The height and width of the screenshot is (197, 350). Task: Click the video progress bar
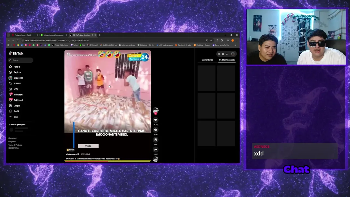pos(107,161)
